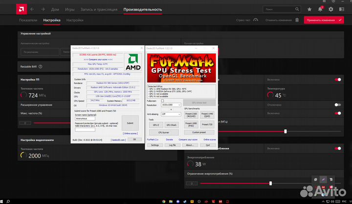Viewport: 352px width, 204px height.
Task: Click the AMD logo home icon
Action: pos(22,9)
